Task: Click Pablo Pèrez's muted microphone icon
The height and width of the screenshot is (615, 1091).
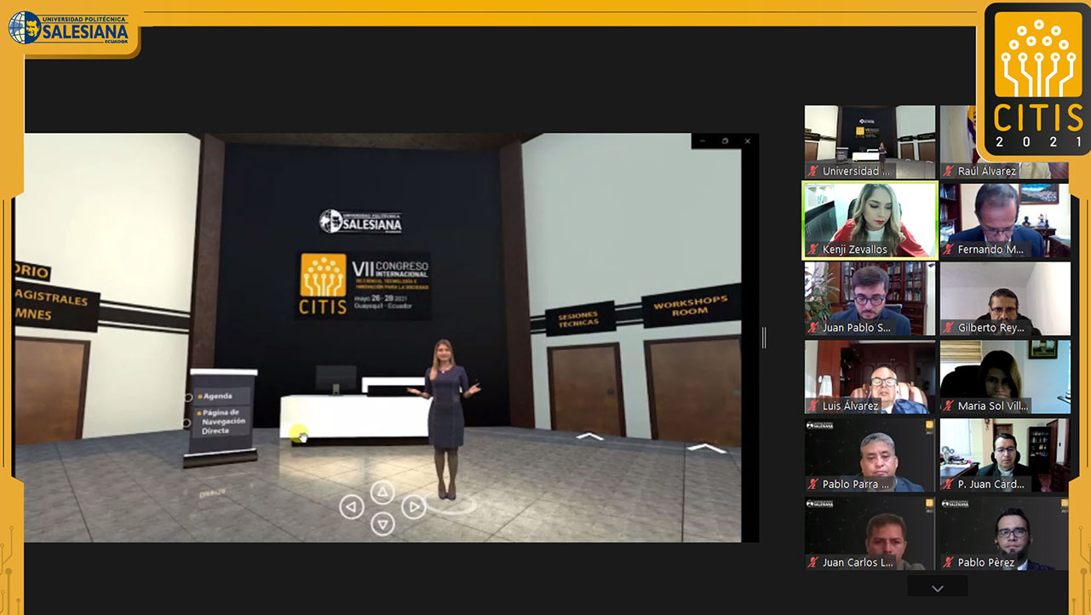Action: (949, 563)
